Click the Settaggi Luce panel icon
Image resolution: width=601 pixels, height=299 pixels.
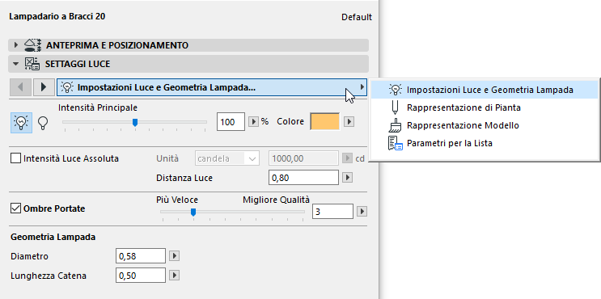(32, 64)
